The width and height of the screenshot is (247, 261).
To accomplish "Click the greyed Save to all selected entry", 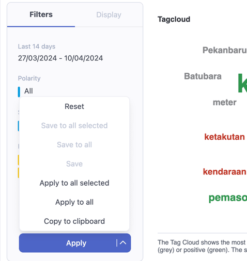I will pyautogui.click(x=74, y=125).
